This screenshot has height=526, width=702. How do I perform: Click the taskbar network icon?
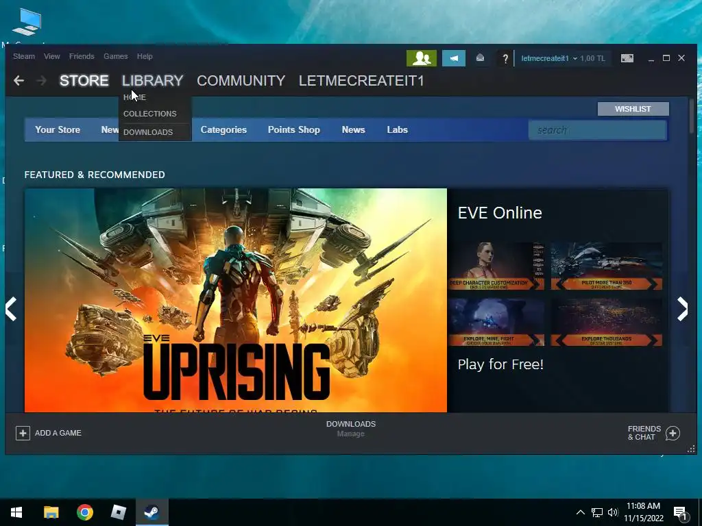click(597, 512)
